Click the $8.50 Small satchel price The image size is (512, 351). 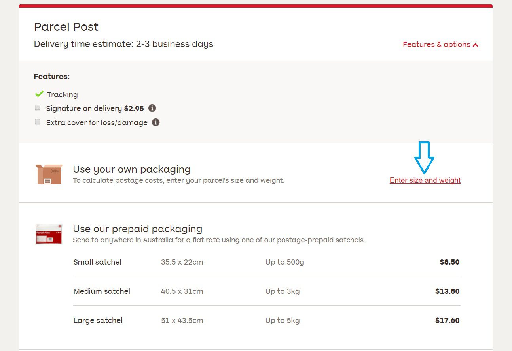coord(449,262)
